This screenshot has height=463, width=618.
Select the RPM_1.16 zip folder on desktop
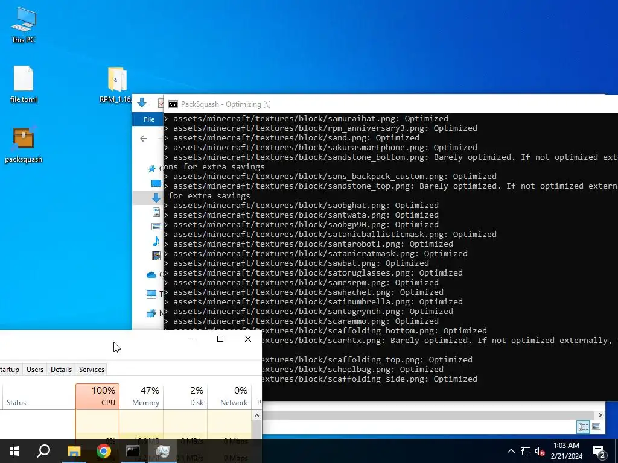116,84
